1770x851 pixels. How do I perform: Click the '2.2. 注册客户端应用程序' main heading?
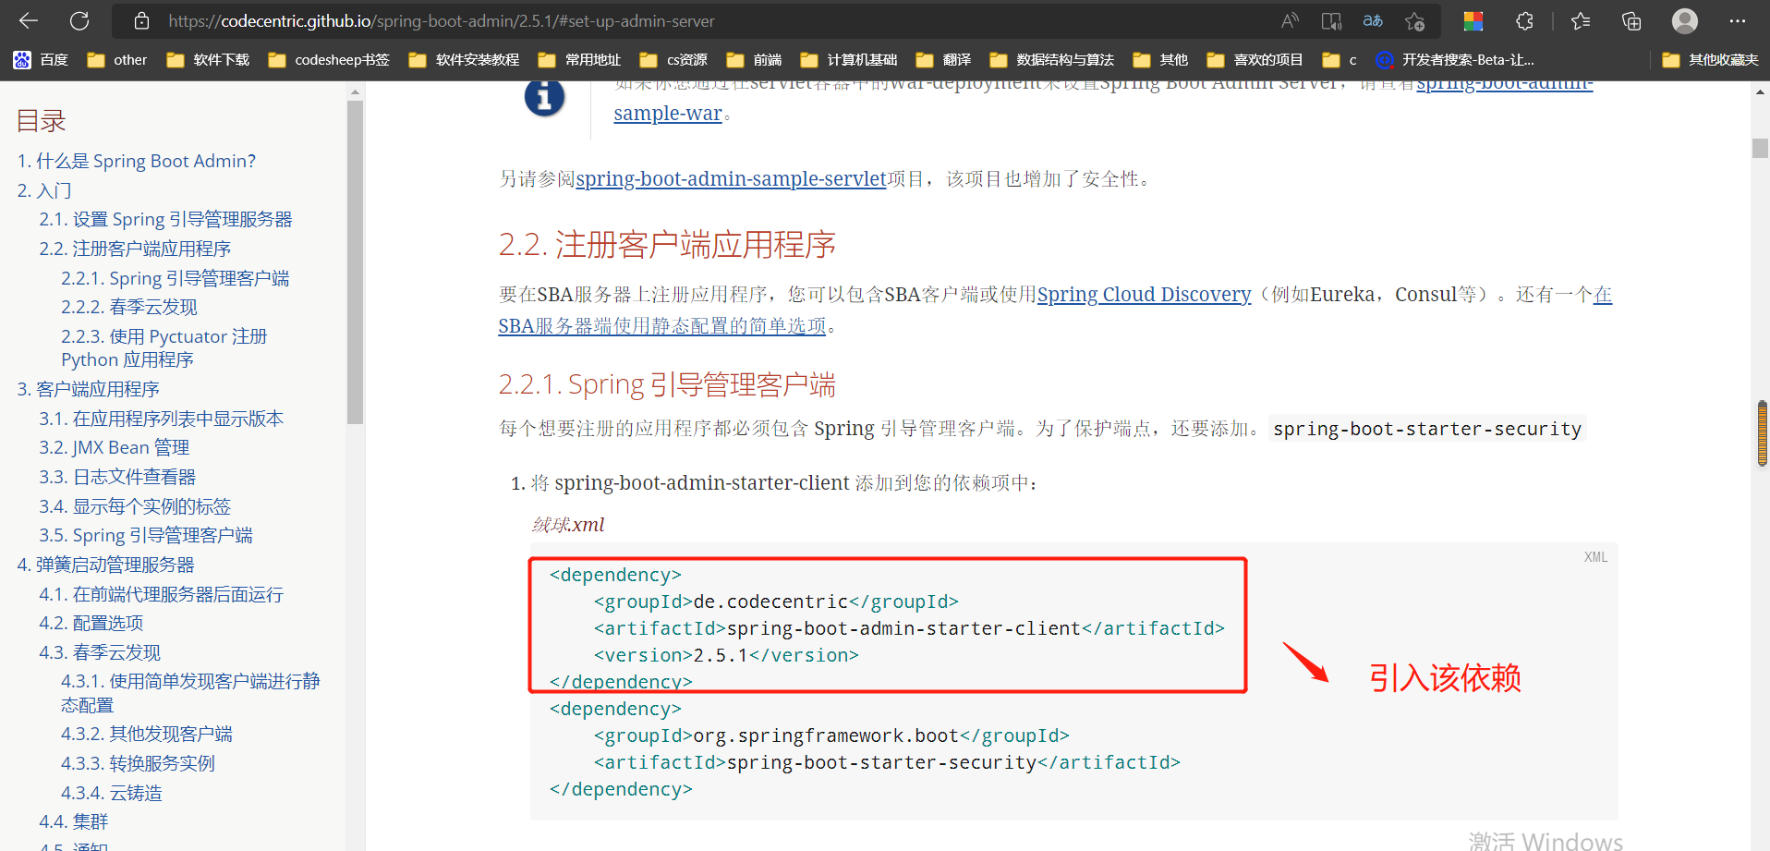point(667,245)
